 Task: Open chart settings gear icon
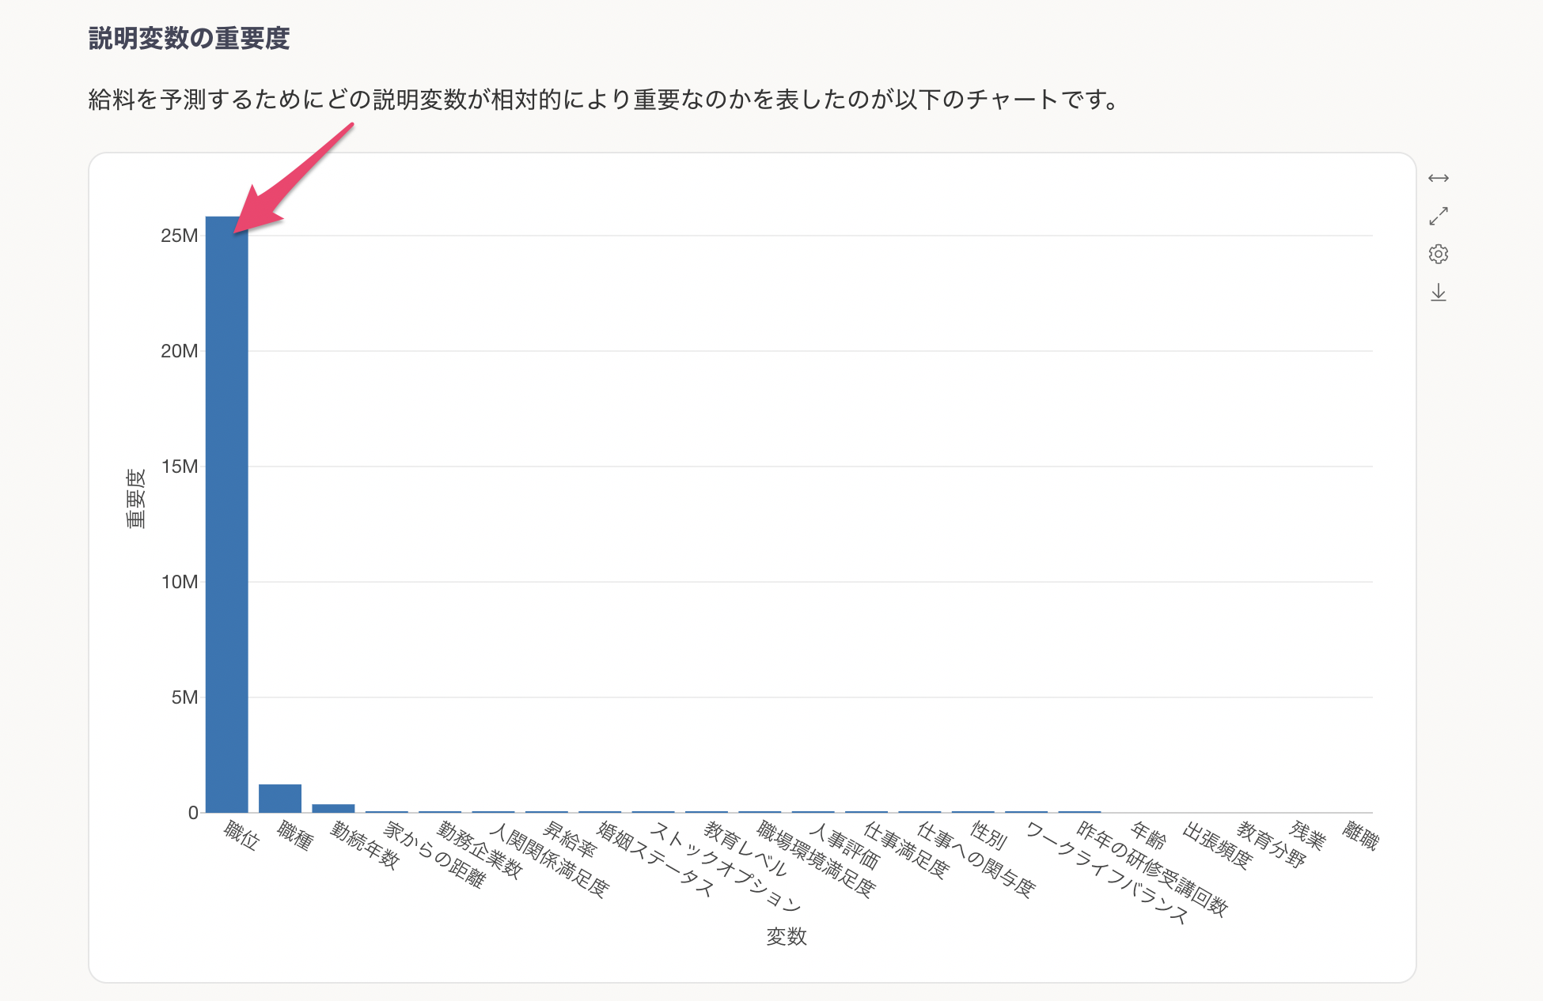click(x=1438, y=254)
